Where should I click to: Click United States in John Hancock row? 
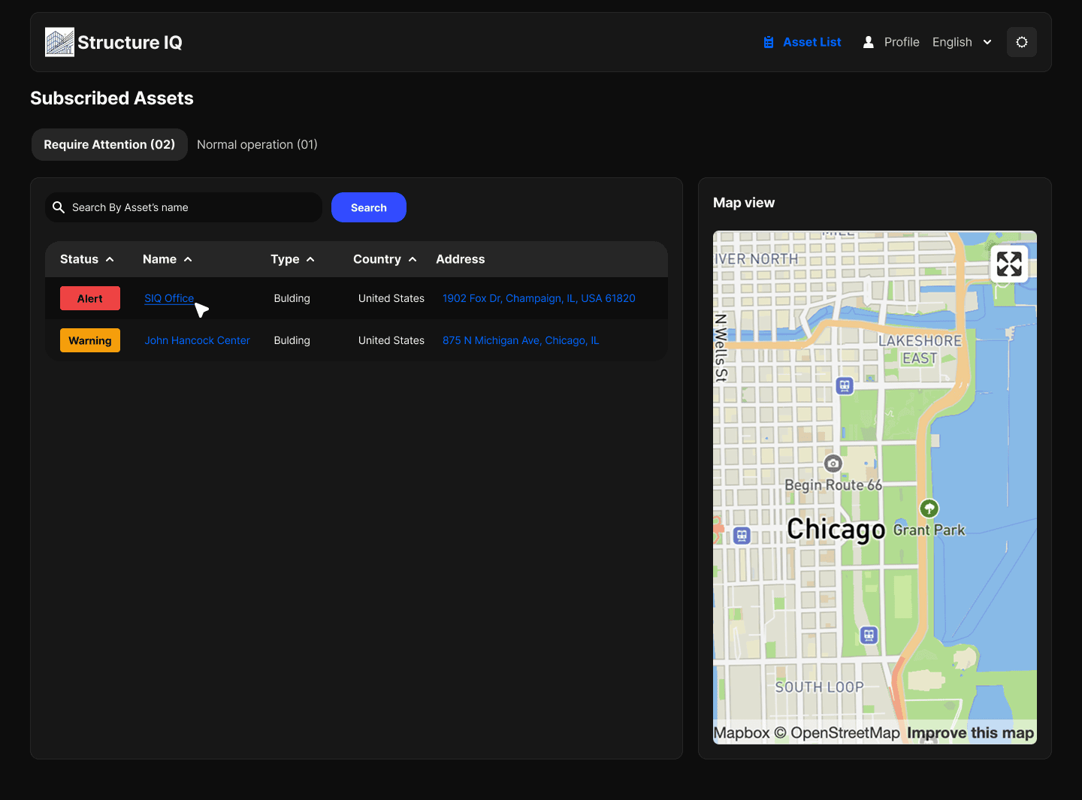coord(391,340)
